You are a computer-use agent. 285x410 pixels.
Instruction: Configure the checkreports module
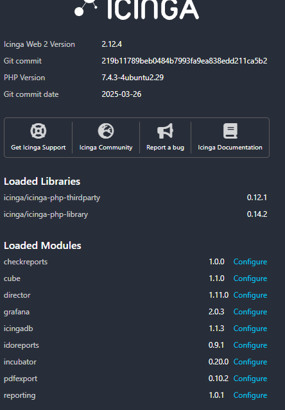tap(250, 262)
